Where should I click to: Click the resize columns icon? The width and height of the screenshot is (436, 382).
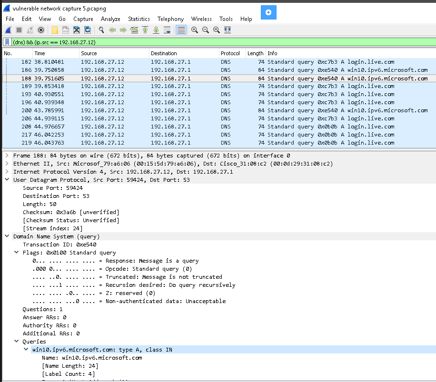(228, 30)
